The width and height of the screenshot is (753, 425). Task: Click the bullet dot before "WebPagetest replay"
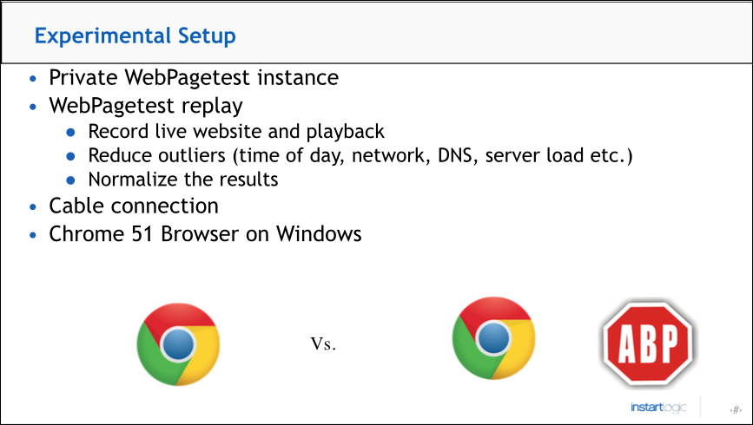[33, 107]
